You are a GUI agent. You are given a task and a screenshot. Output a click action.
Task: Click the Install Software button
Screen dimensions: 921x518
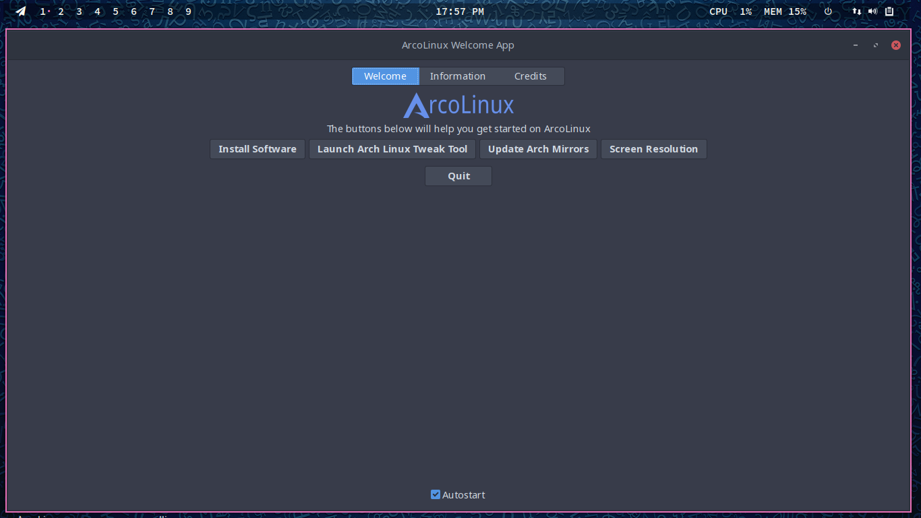258,149
